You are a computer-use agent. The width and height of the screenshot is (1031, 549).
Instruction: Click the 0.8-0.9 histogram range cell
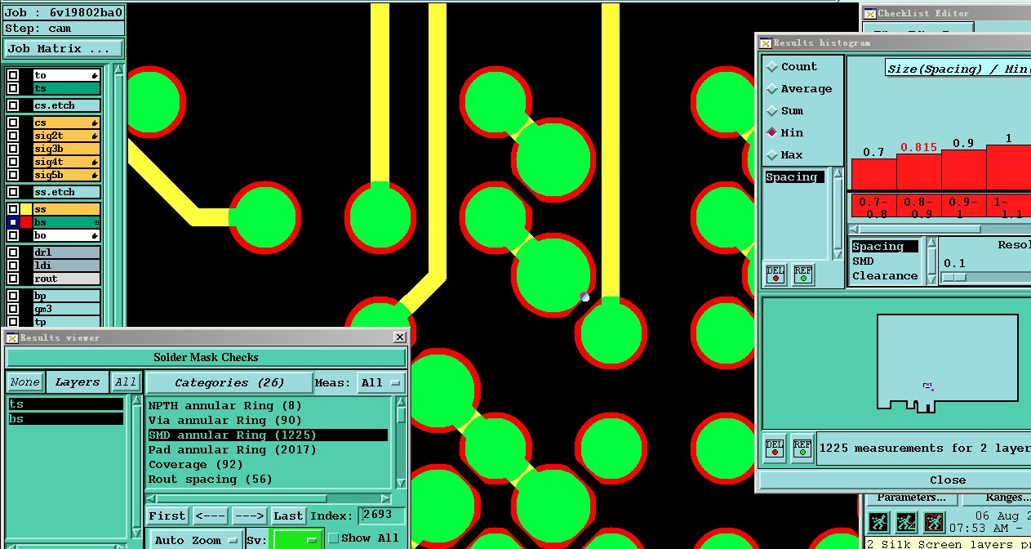pos(918,207)
